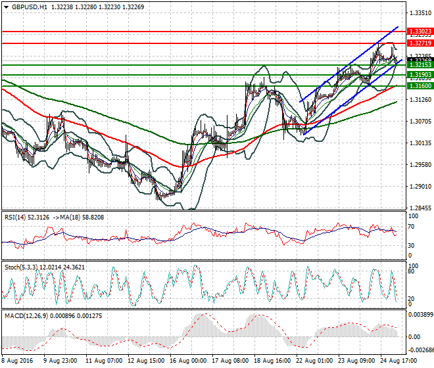The height and width of the screenshot is (368, 434).
Task: Click the Stochastic 80 level axis value
Action: (411, 271)
